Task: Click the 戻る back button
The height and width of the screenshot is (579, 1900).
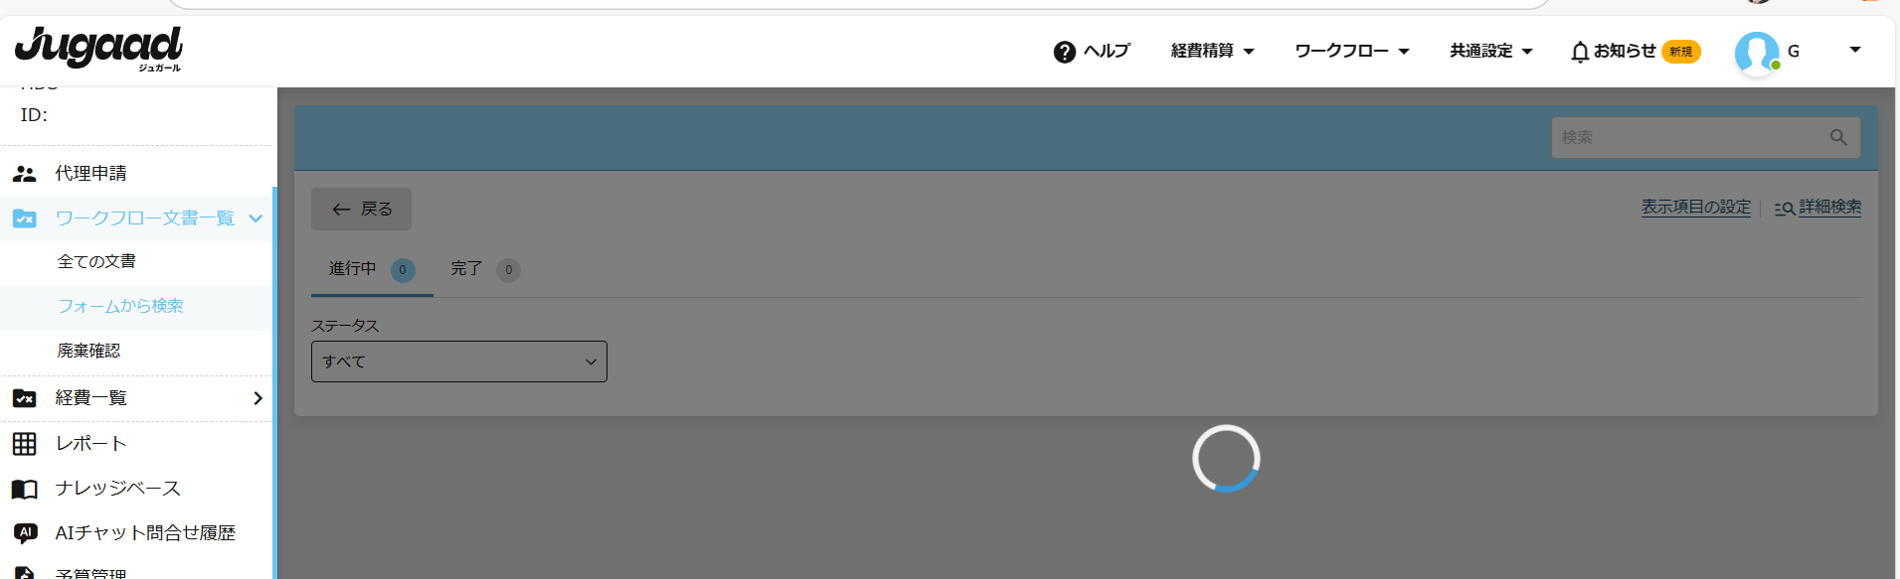Action: pos(361,210)
